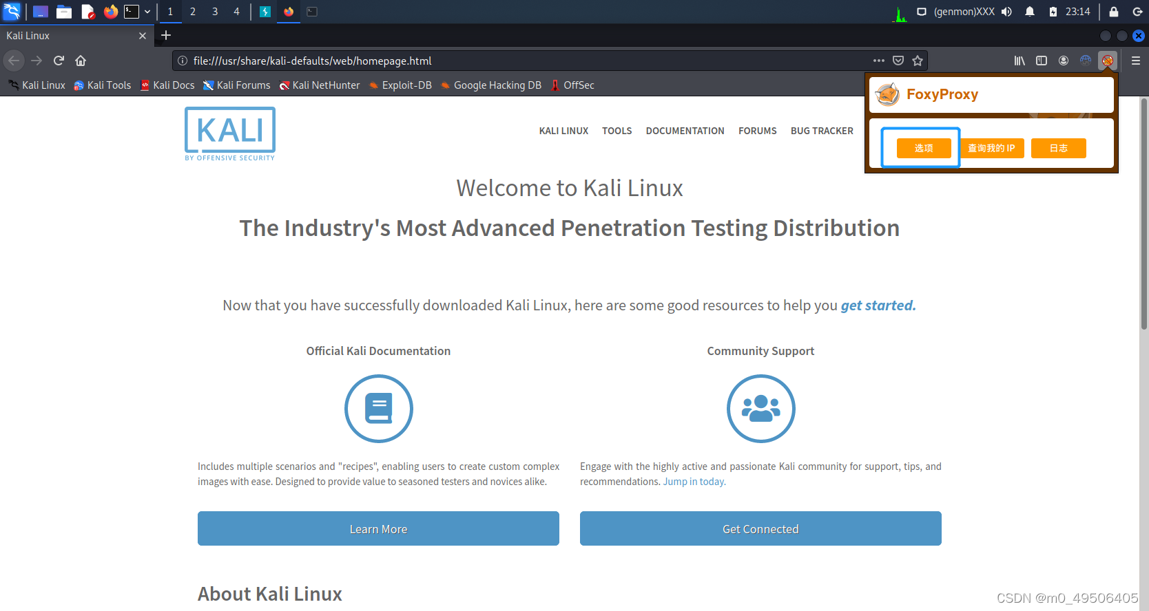Click the Kali logo on the page

click(x=230, y=134)
